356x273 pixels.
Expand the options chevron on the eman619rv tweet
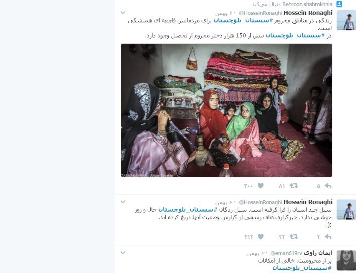[x=123, y=252]
